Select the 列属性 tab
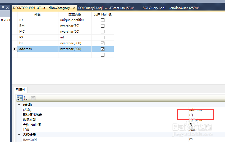225x142 pixels. coord(21,90)
